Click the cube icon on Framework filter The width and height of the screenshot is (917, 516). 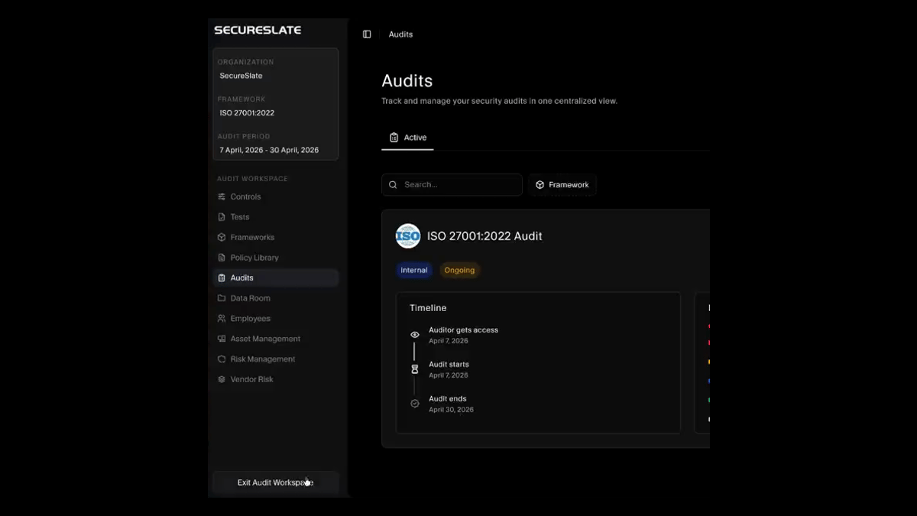point(540,185)
